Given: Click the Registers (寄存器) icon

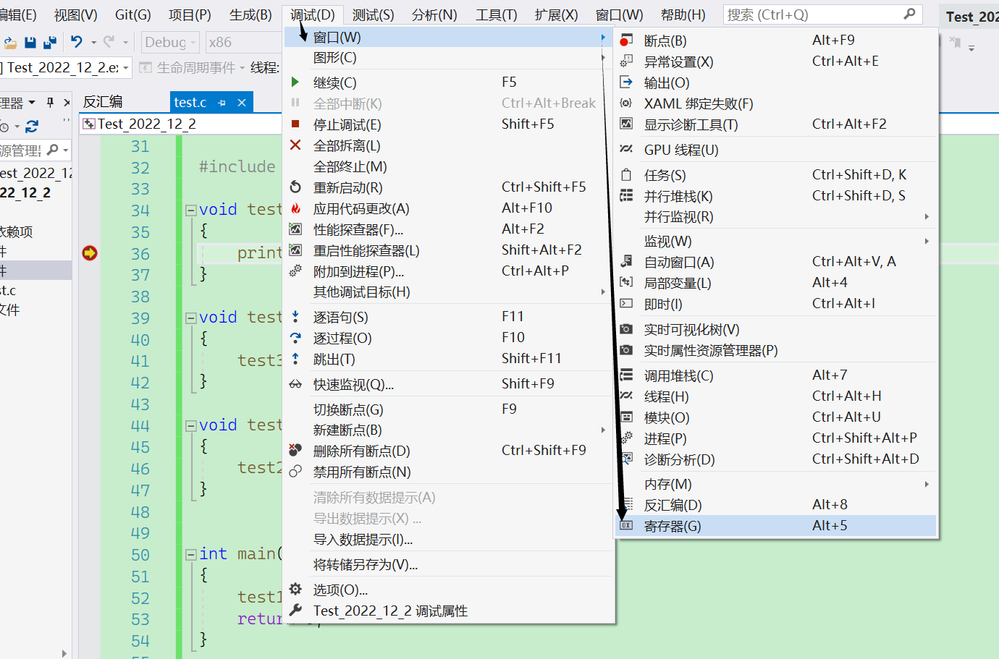Looking at the screenshot, I should click(x=626, y=525).
